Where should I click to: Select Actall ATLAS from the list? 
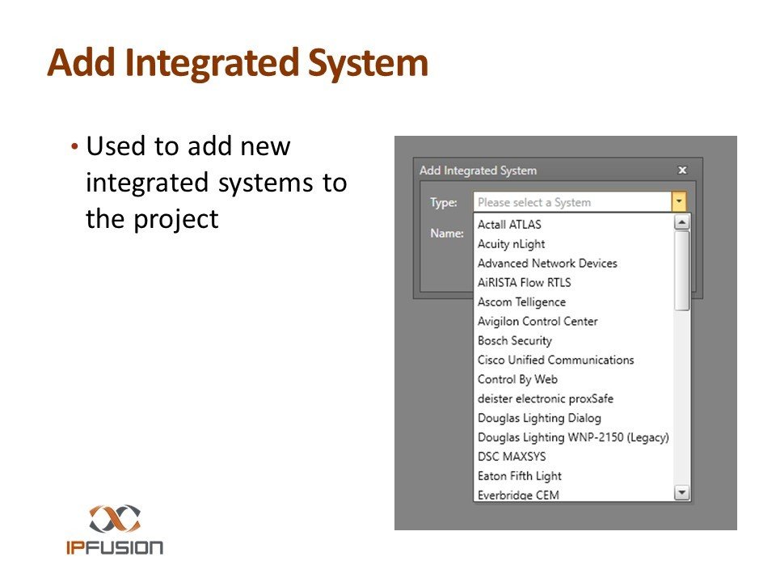[574, 224]
